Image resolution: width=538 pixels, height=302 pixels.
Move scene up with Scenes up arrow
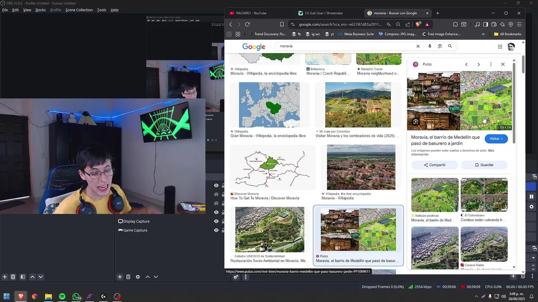(32, 277)
